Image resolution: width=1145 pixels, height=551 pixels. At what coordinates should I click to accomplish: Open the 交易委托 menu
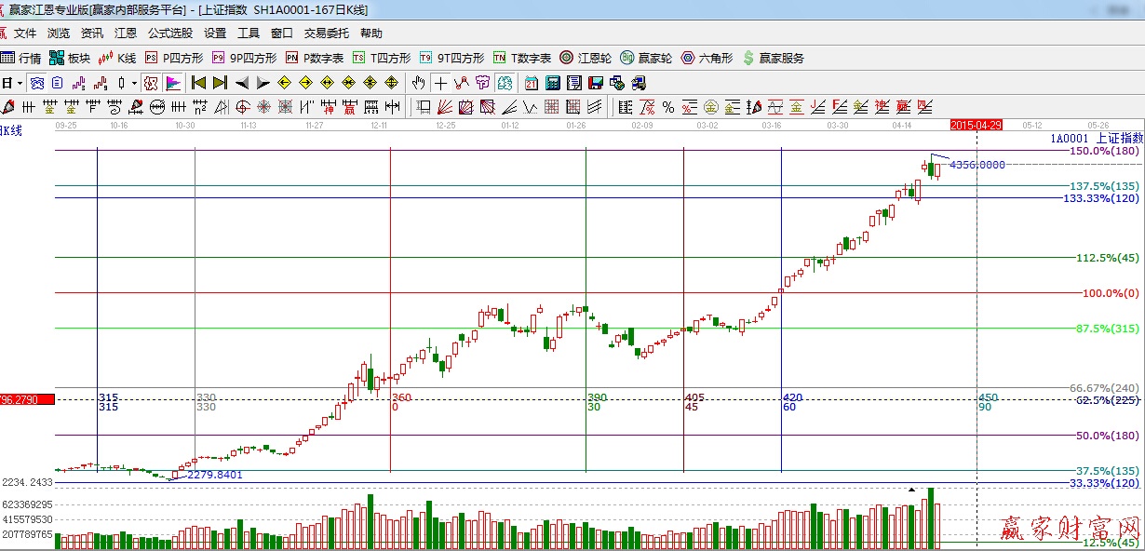[x=327, y=34]
